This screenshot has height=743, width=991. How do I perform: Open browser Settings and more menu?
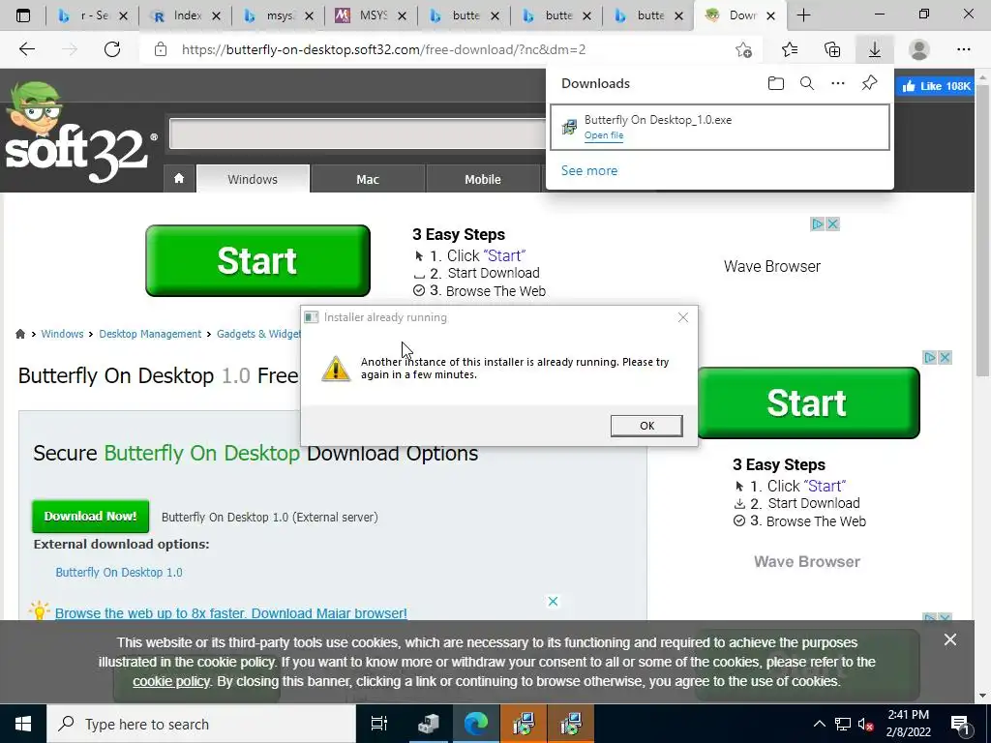(x=963, y=49)
